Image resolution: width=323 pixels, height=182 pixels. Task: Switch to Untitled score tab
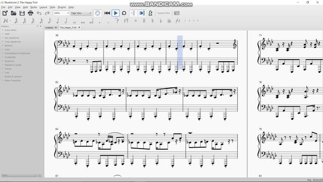[49, 27]
